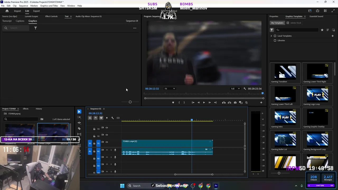
Task: Open the Markers menu
Action: (x=34, y=6)
